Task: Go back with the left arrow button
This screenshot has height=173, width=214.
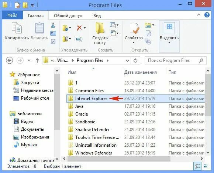Action: pos(10,60)
